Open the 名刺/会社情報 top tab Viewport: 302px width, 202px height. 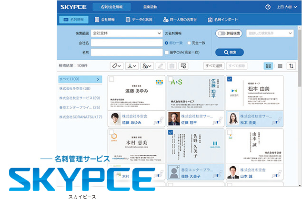[x=112, y=7]
